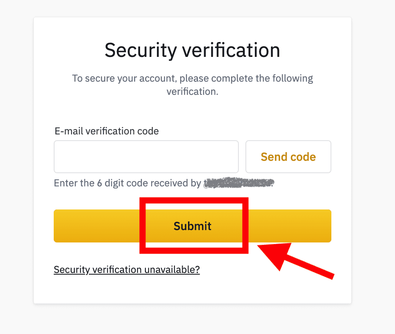Click the 'To secure your account' description
The image size is (395, 334).
[193, 85]
